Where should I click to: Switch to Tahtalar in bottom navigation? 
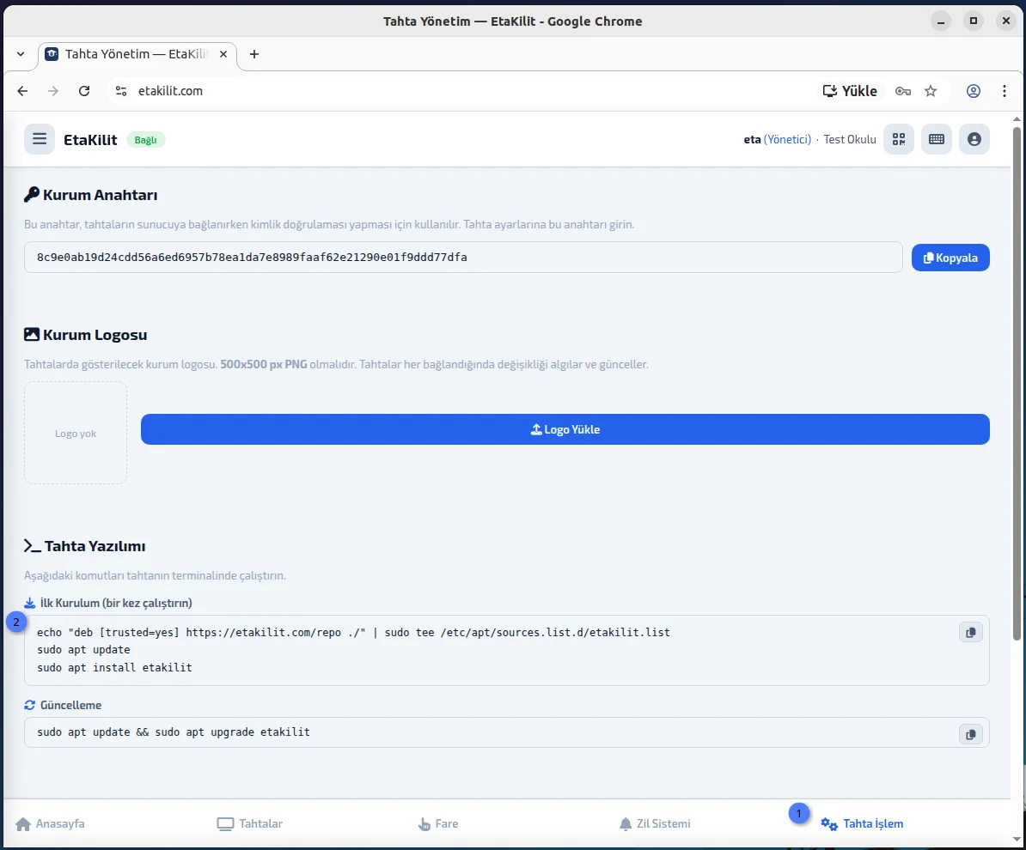pos(250,824)
